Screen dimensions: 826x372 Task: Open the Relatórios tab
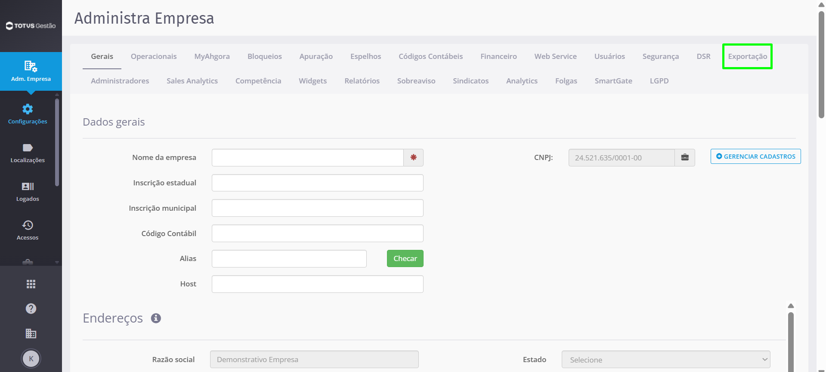362,81
